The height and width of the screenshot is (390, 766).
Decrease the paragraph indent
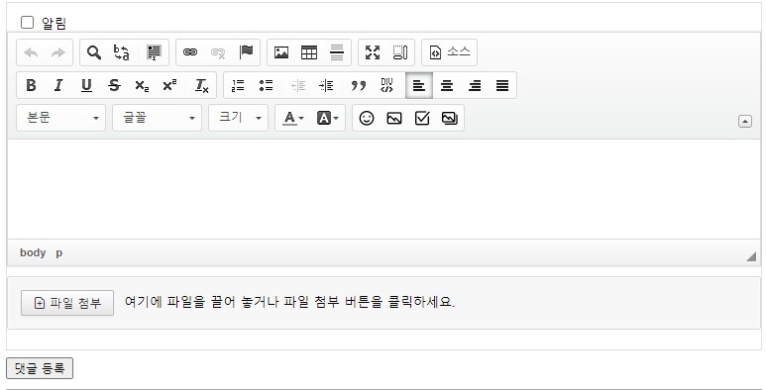pyautogui.click(x=298, y=85)
